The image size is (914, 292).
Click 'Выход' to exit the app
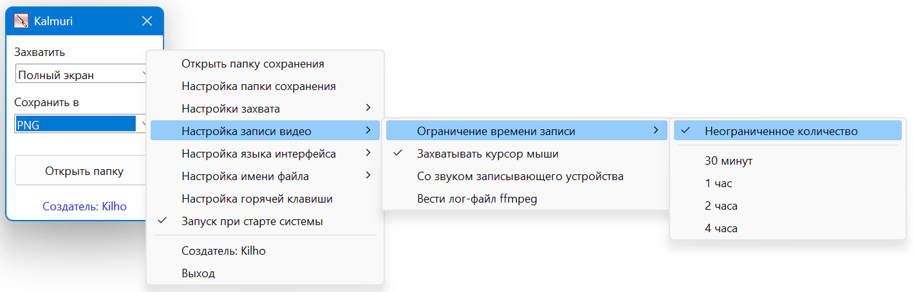[x=198, y=273]
